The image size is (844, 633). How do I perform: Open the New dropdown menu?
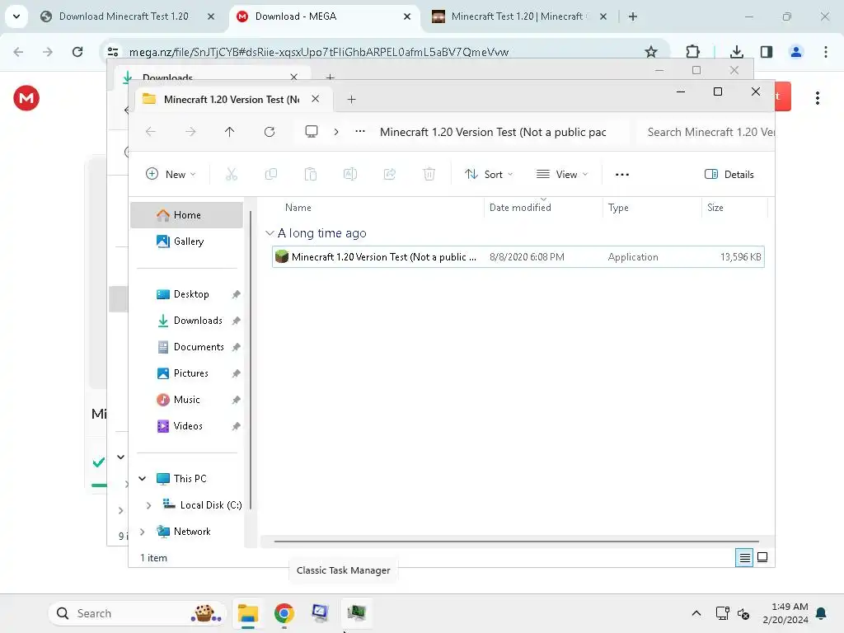(171, 175)
